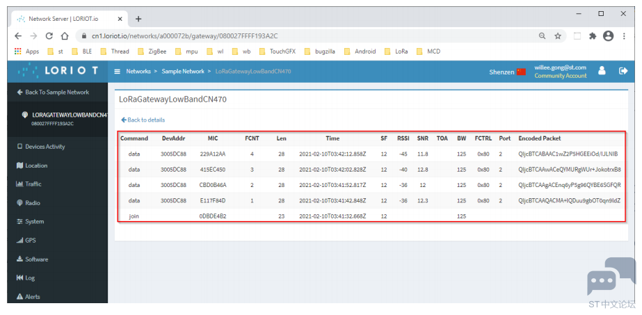The image size is (642, 315).
Task: Click MIC value 415EC450
Action: pos(213,170)
